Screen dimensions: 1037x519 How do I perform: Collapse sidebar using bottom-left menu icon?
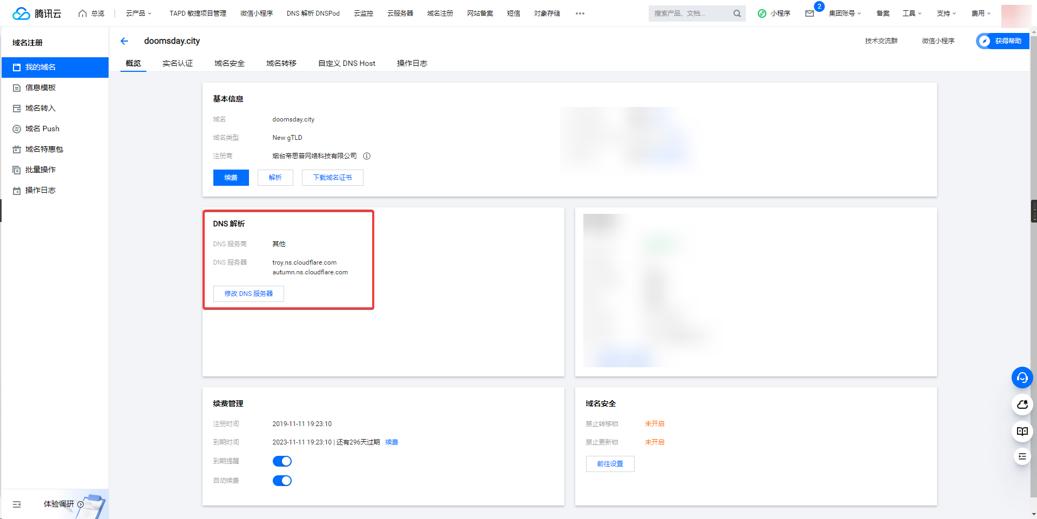[17, 504]
